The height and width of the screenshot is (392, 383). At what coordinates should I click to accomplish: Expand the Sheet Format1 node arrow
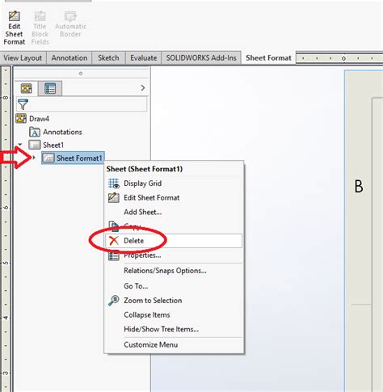pos(34,158)
